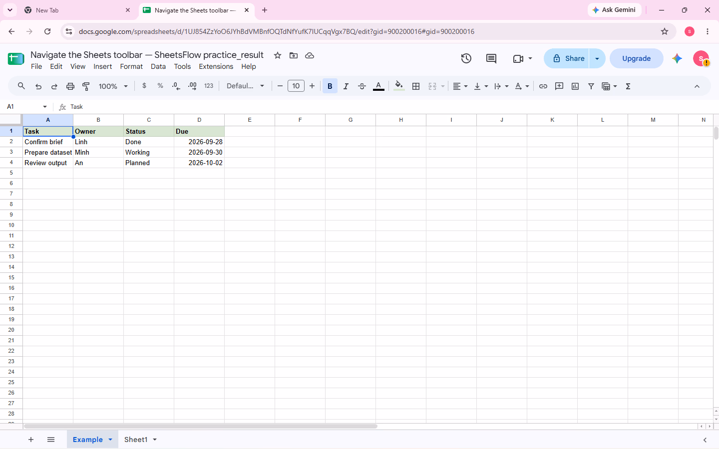Open the Example sheet tab menu

[x=110, y=440]
